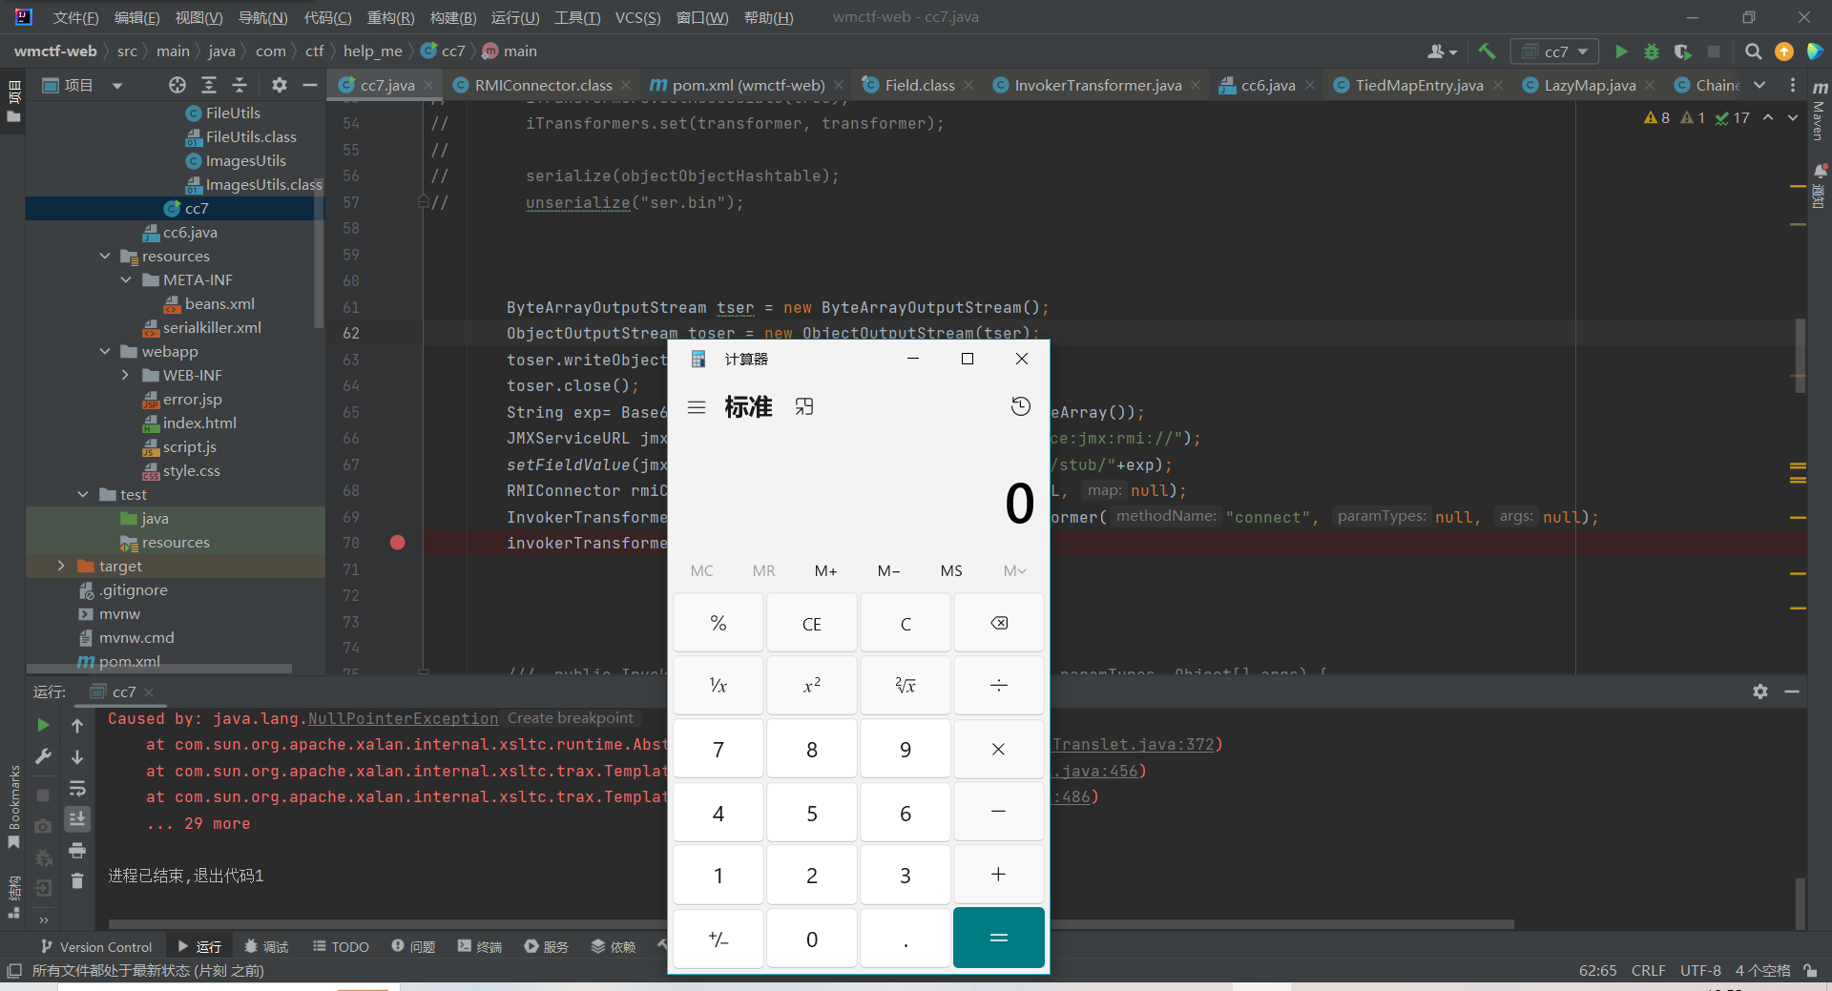Image resolution: width=1832 pixels, height=991 pixels.
Task: Start debugging with the bug icon
Action: pos(1652,52)
